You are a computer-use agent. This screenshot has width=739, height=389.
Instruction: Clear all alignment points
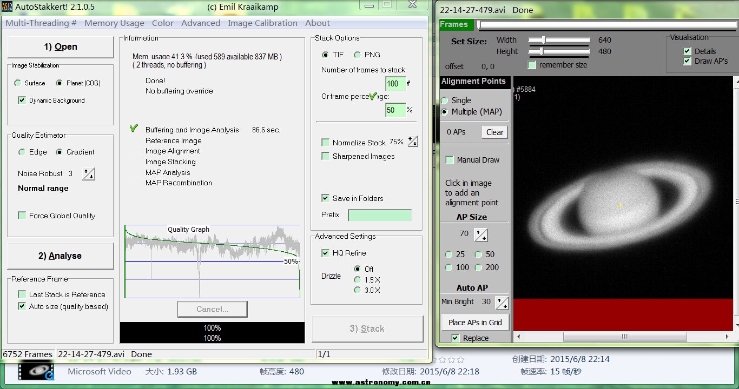tap(494, 132)
